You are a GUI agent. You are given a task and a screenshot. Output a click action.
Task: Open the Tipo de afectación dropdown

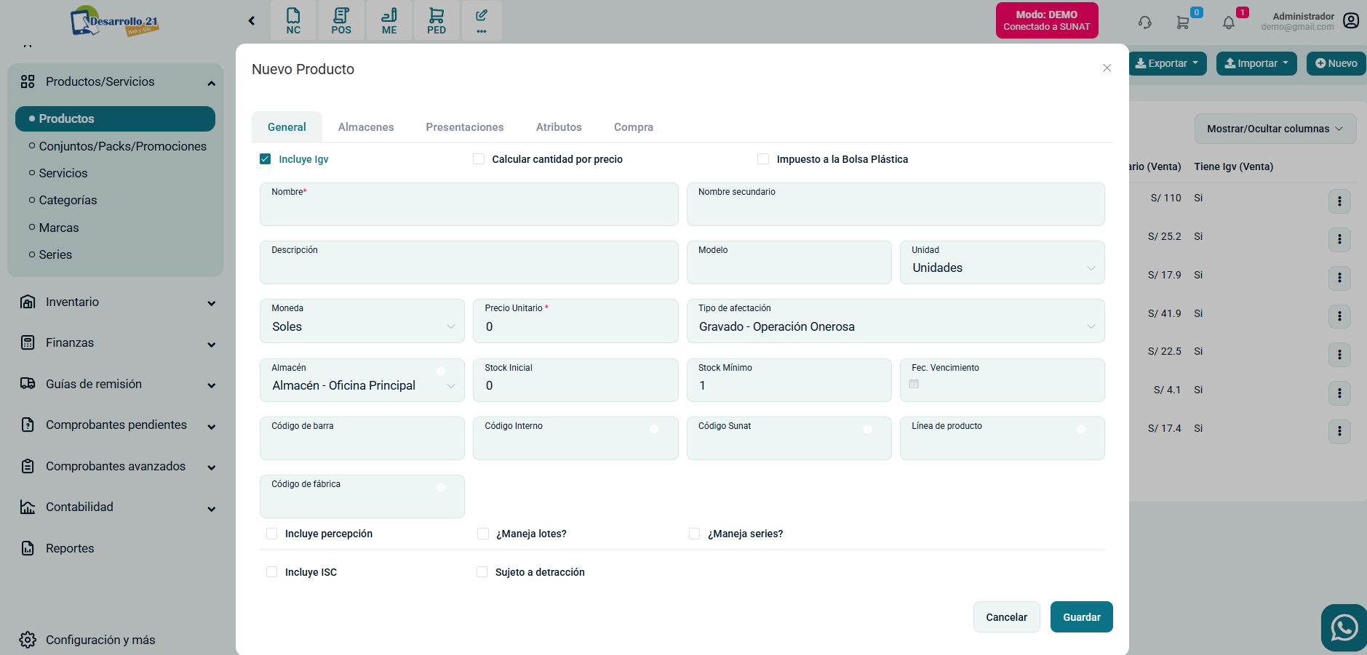tap(895, 327)
